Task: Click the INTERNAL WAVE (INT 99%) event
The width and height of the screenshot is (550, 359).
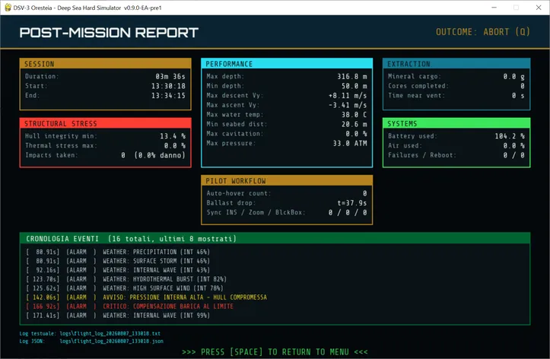Action: pyautogui.click(x=118, y=316)
